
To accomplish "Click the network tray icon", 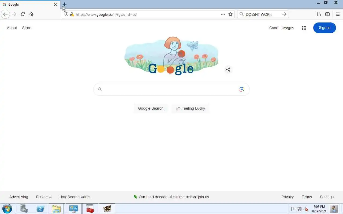I will [x=299, y=209].
